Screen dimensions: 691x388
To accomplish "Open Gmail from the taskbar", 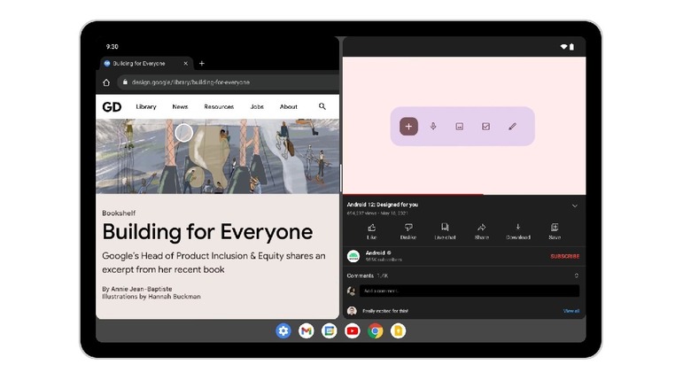I will coord(306,330).
